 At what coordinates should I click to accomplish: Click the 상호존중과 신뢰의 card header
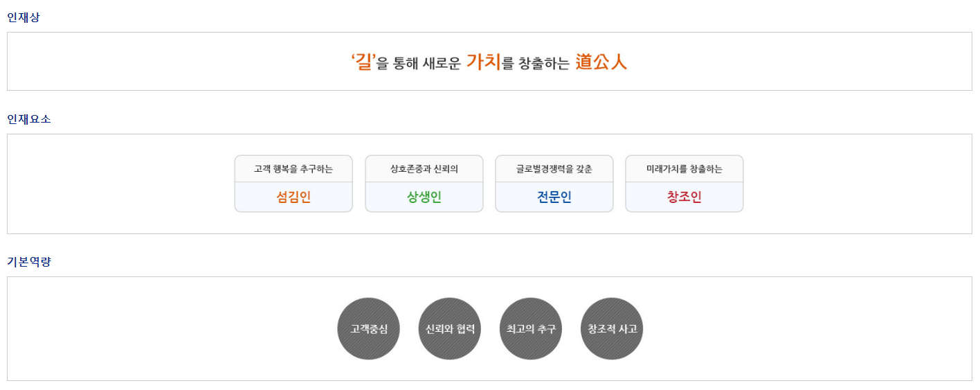[x=424, y=169]
